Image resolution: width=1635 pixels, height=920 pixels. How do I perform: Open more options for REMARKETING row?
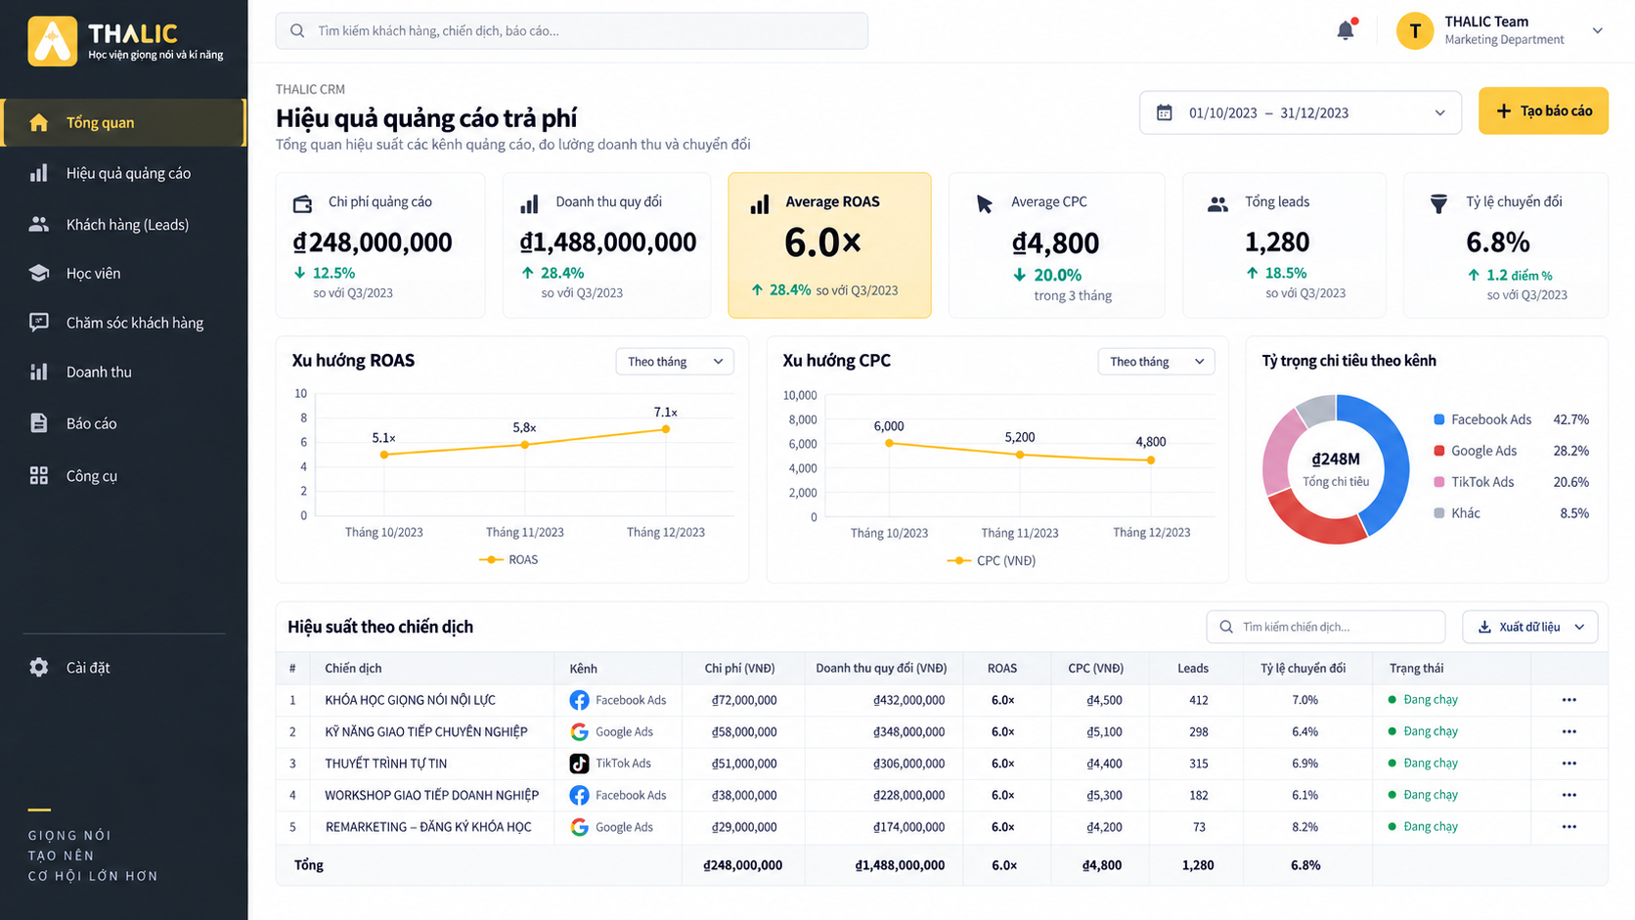[1569, 826]
